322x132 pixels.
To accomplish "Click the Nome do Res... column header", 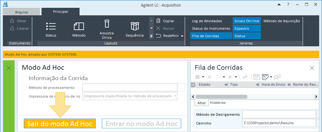I will pyautogui.click(x=306, y=84).
